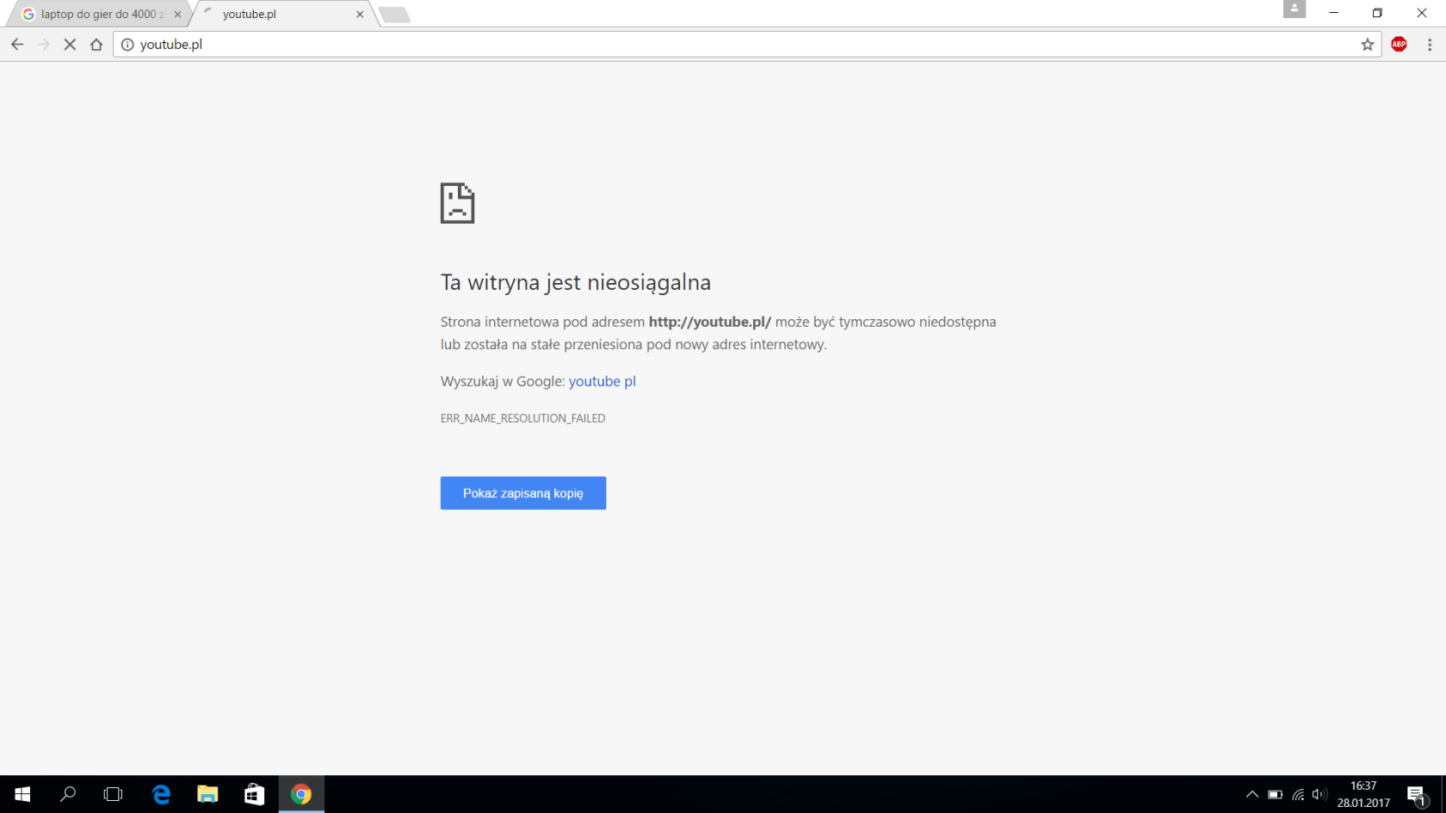This screenshot has width=1446, height=813.
Task: Open the Adblock Plus extension
Action: [1399, 45]
